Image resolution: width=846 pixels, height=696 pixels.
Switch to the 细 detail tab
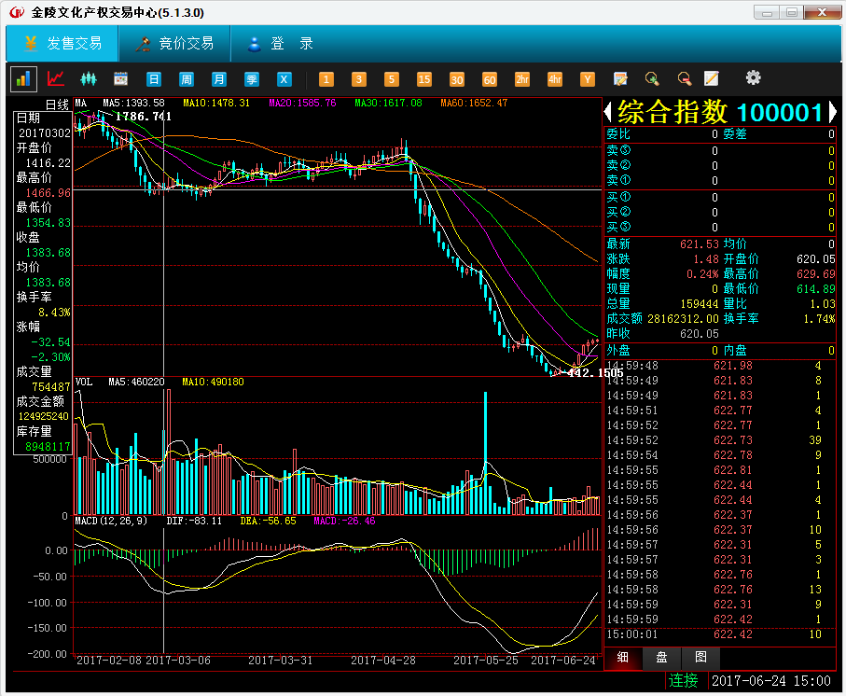click(623, 657)
